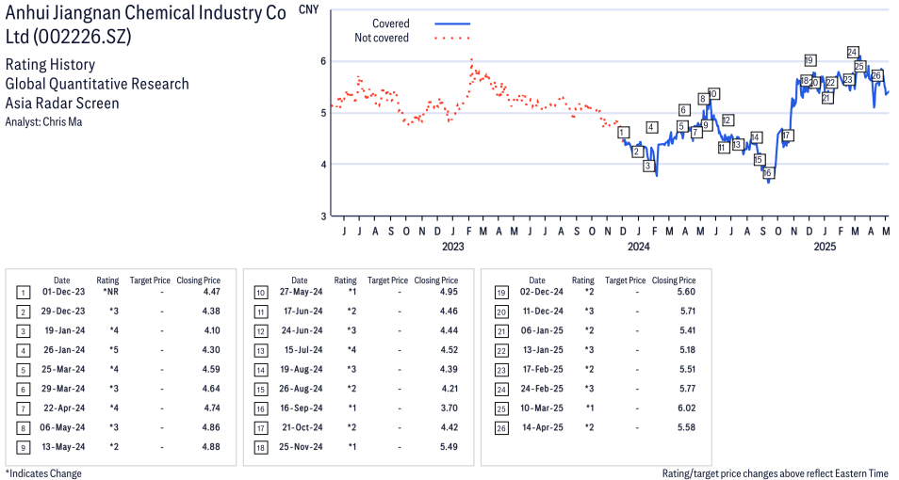Click the red dotted Not covered legend line
The image size is (899, 480).
(x=452, y=38)
